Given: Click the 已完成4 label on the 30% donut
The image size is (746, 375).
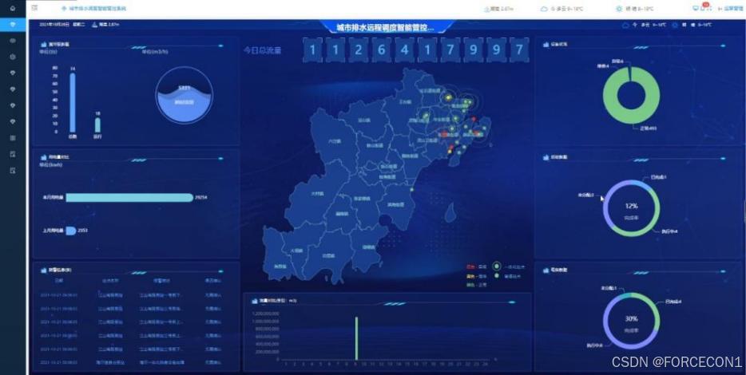Looking at the screenshot, I should (673, 302).
